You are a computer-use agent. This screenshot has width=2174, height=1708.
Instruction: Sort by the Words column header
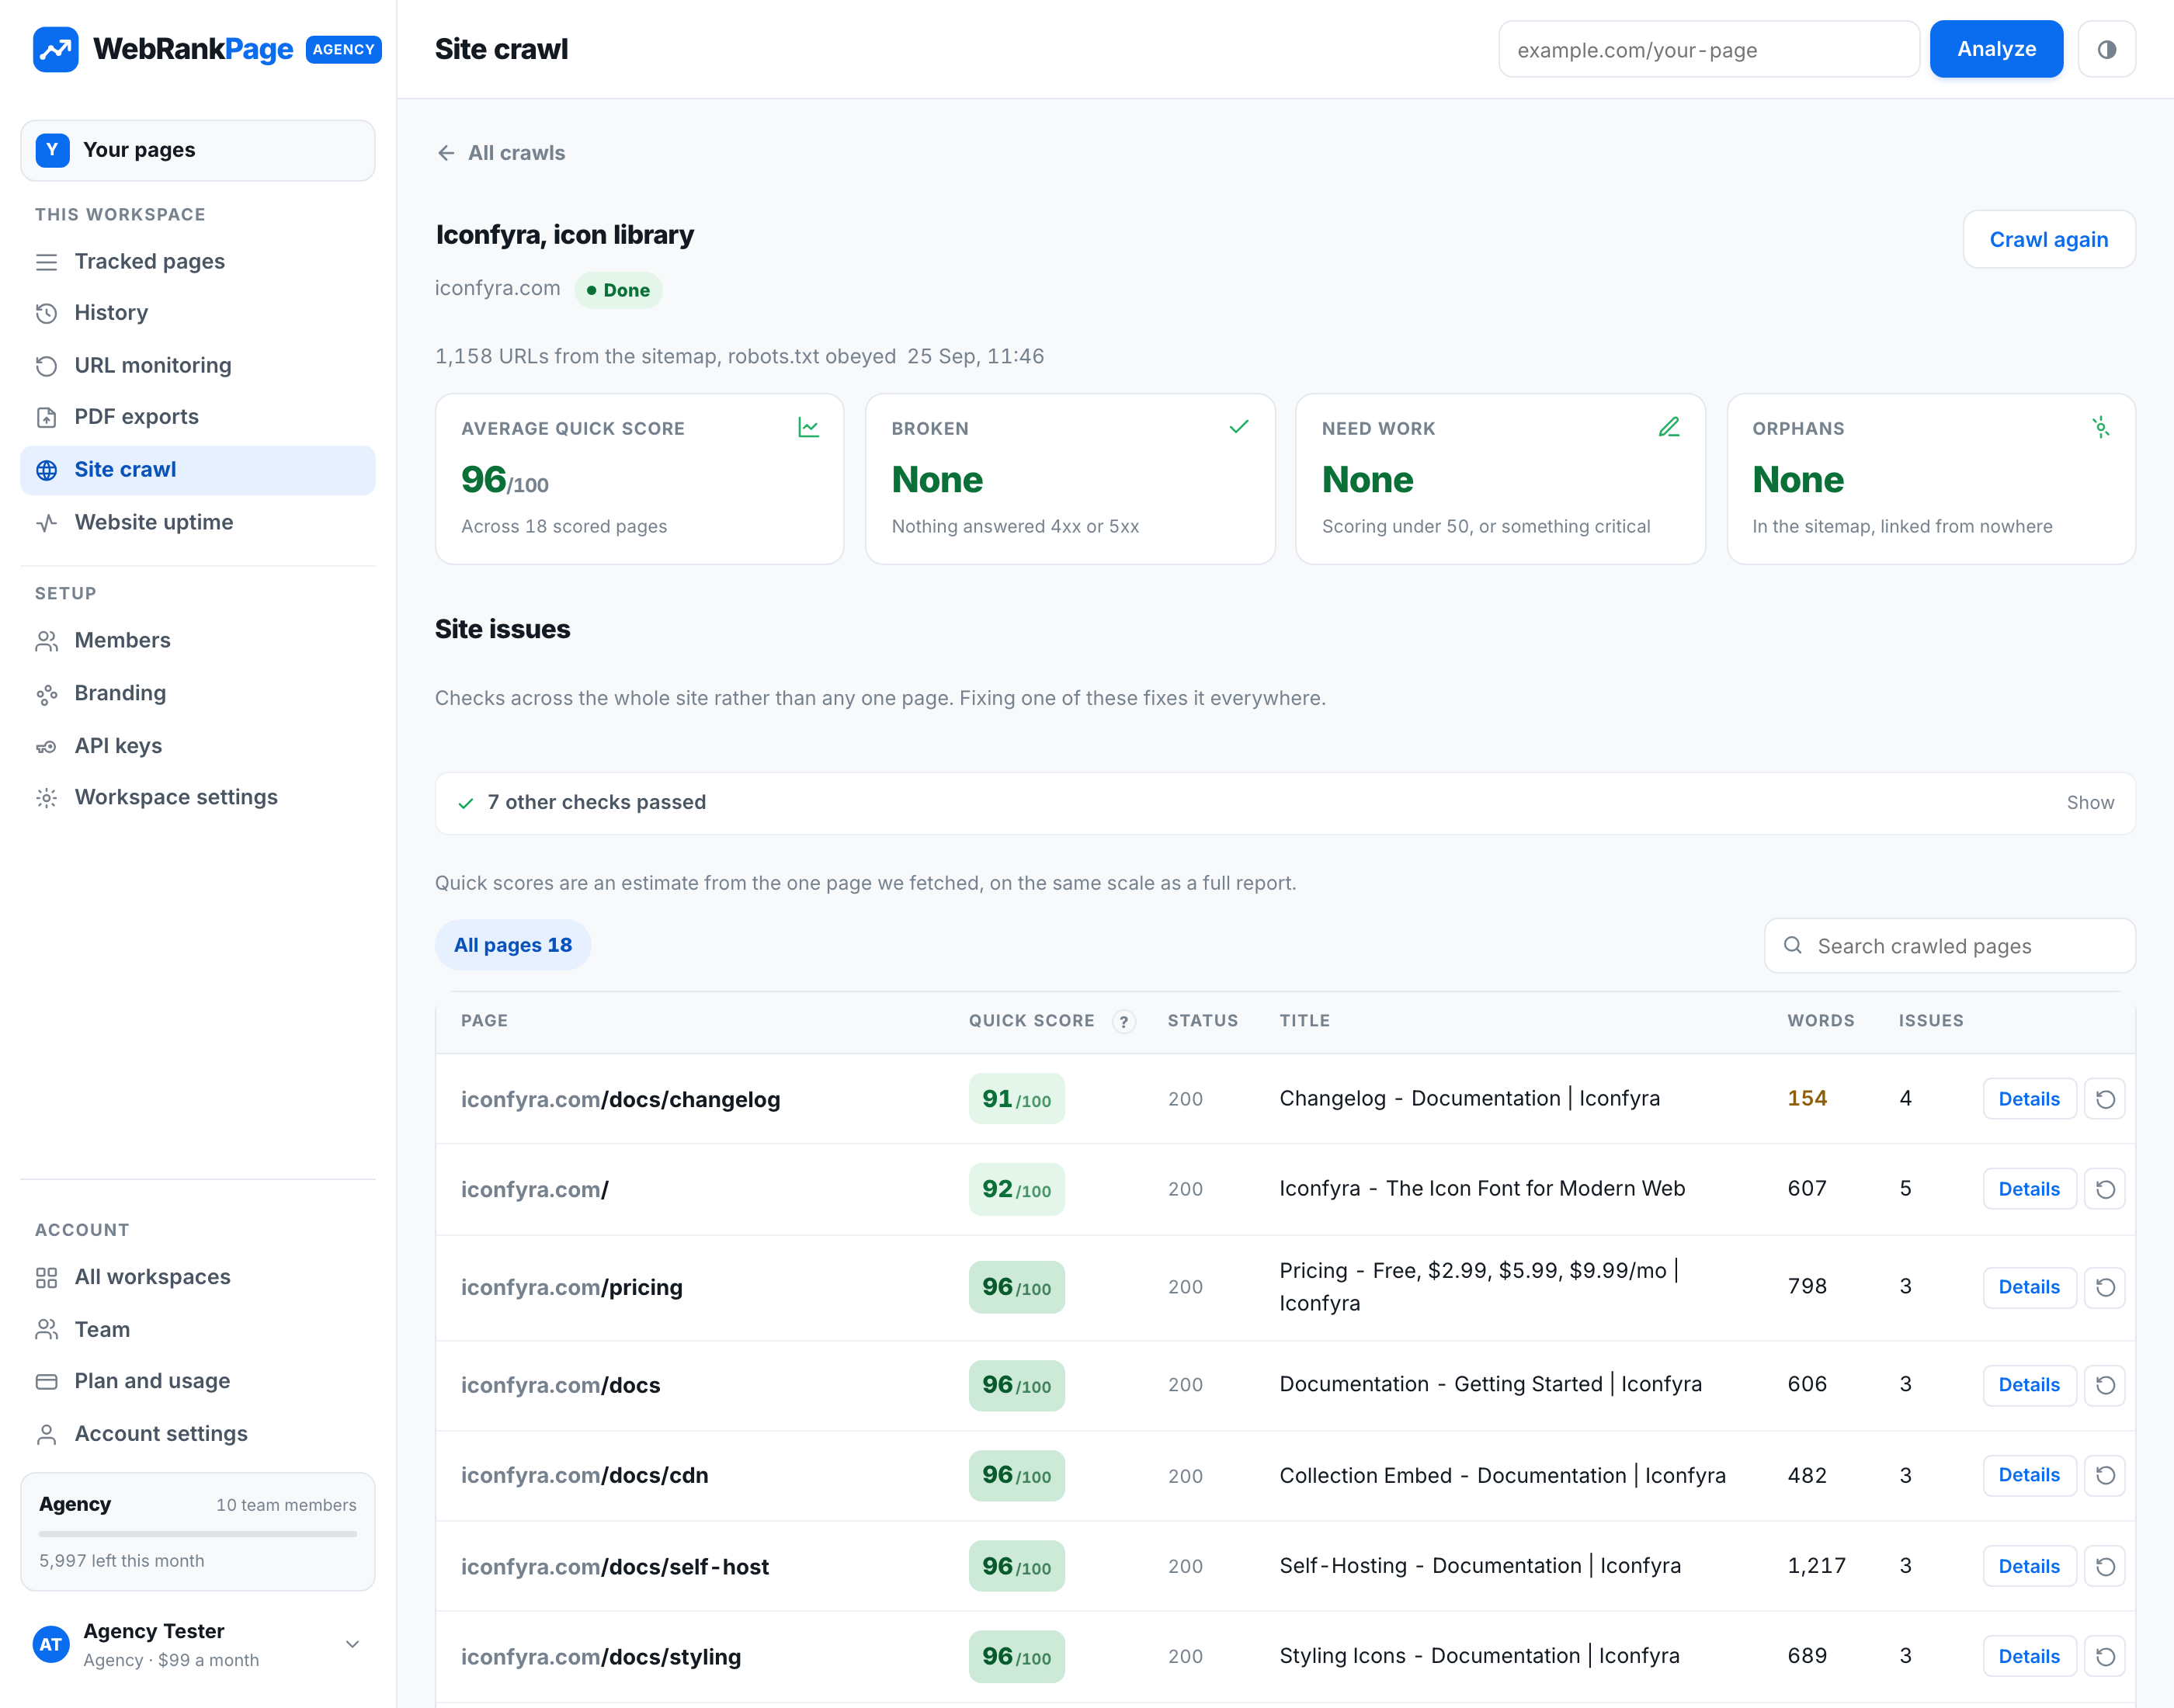(x=1820, y=1021)
